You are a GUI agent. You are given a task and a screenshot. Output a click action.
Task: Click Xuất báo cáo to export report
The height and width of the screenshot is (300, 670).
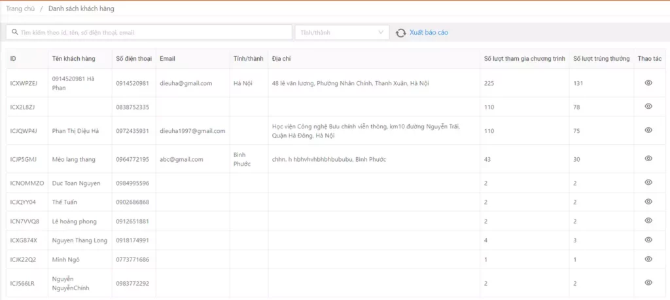tap(429, 32)
